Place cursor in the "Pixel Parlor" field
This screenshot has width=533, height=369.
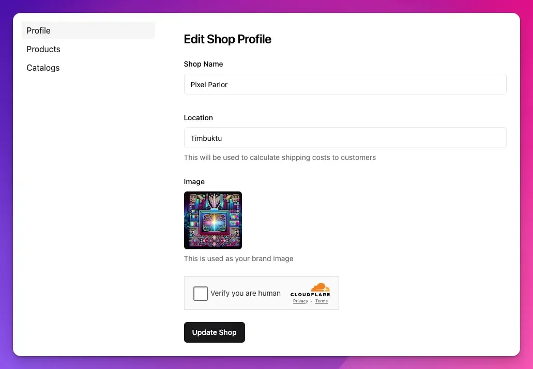[x=345, y=84]
